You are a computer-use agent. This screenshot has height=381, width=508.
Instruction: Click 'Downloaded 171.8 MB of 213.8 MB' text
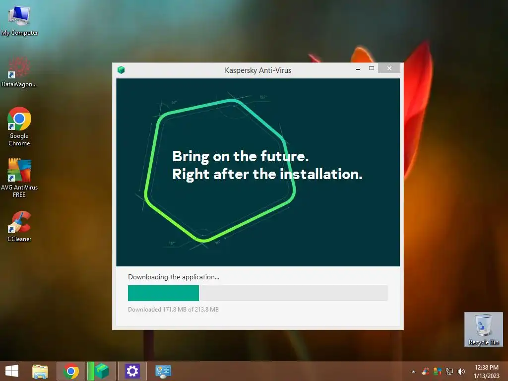coord(173,310)
